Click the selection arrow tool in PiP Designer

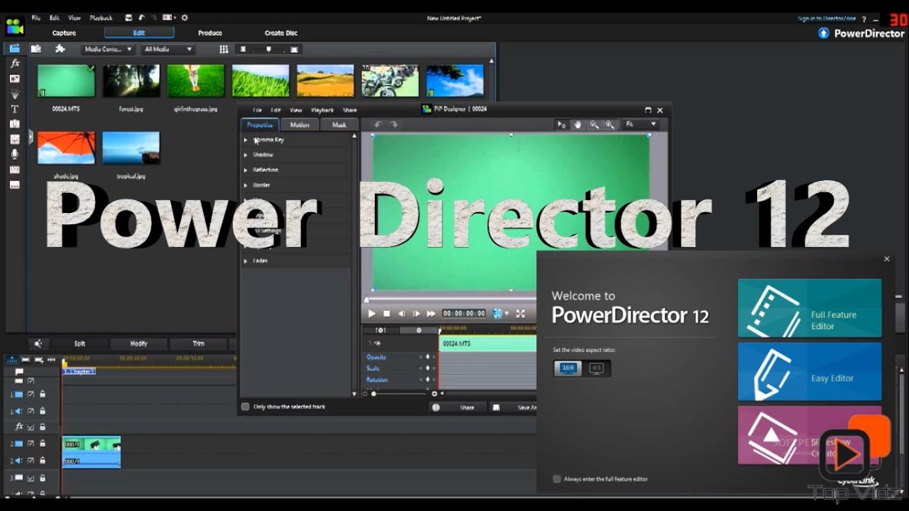[x=562, y=124]
